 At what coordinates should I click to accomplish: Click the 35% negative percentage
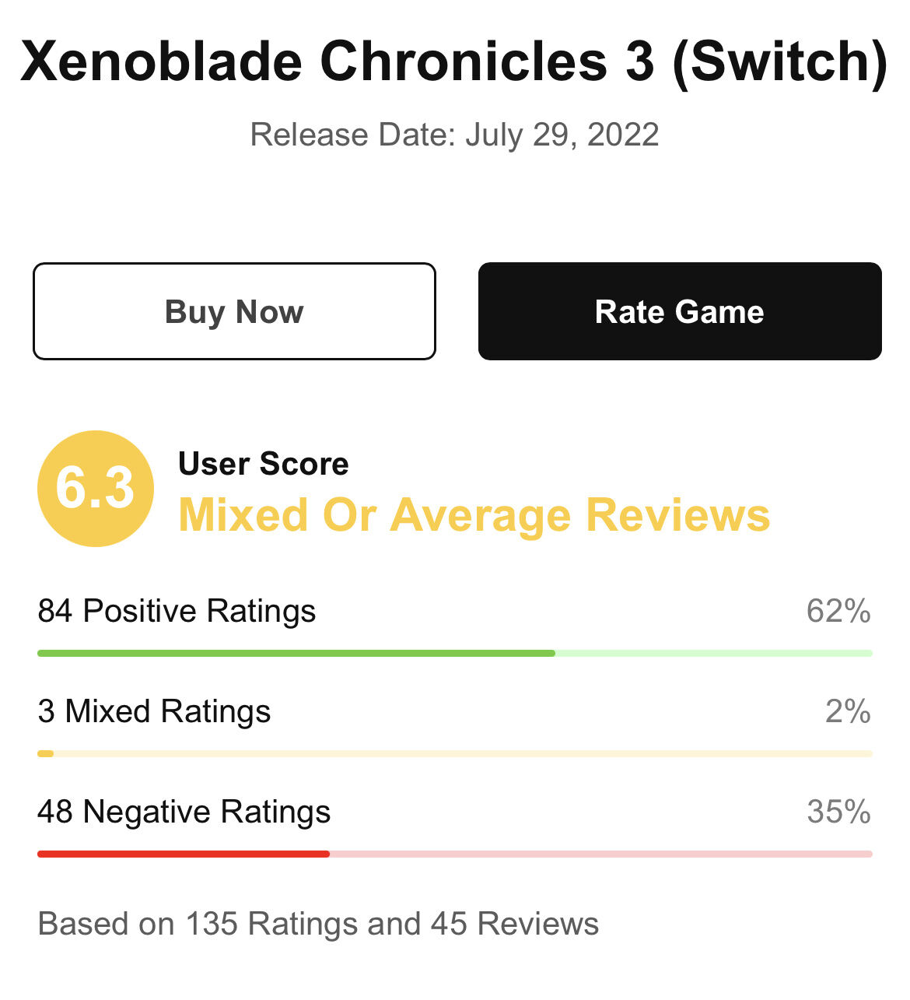click(838, 812)
